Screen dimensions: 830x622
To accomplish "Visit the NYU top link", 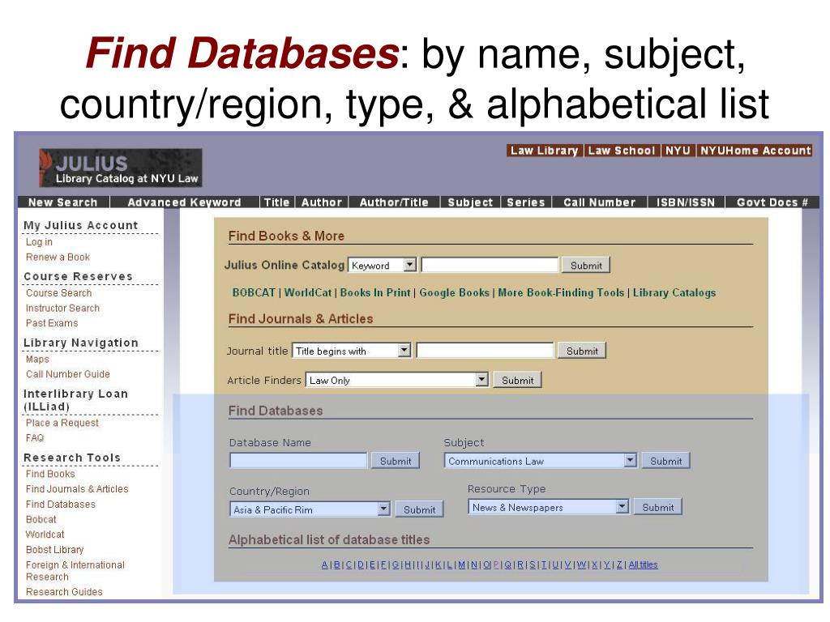I will pos(678,151).
